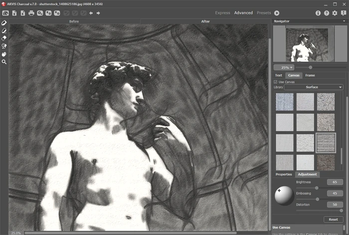
Task: Toggle the Use Canvas checkbox
Action: [275, 82]
